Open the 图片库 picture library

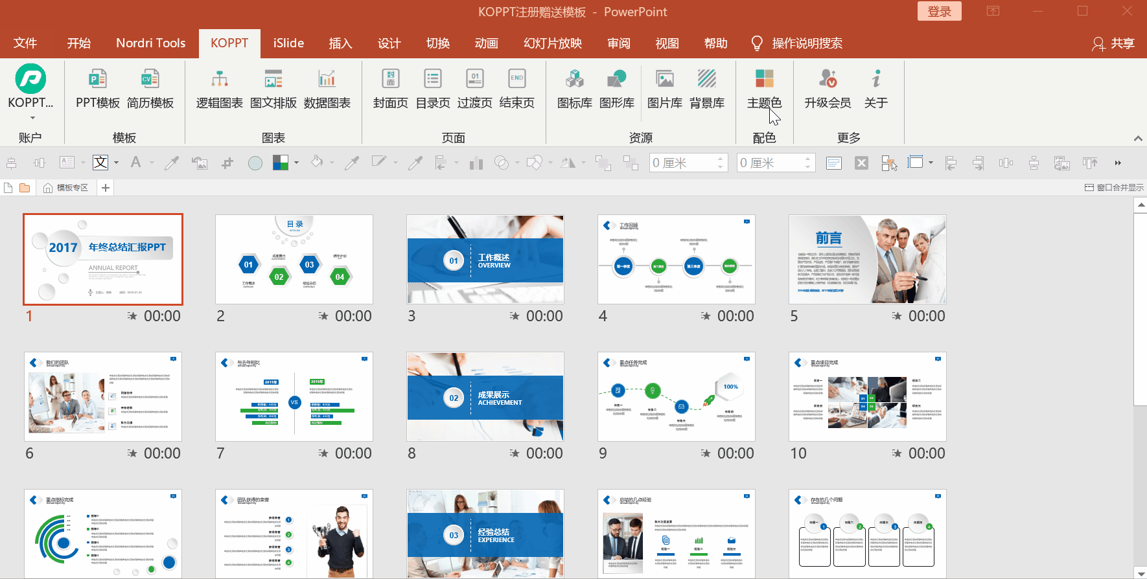(665, 89)
